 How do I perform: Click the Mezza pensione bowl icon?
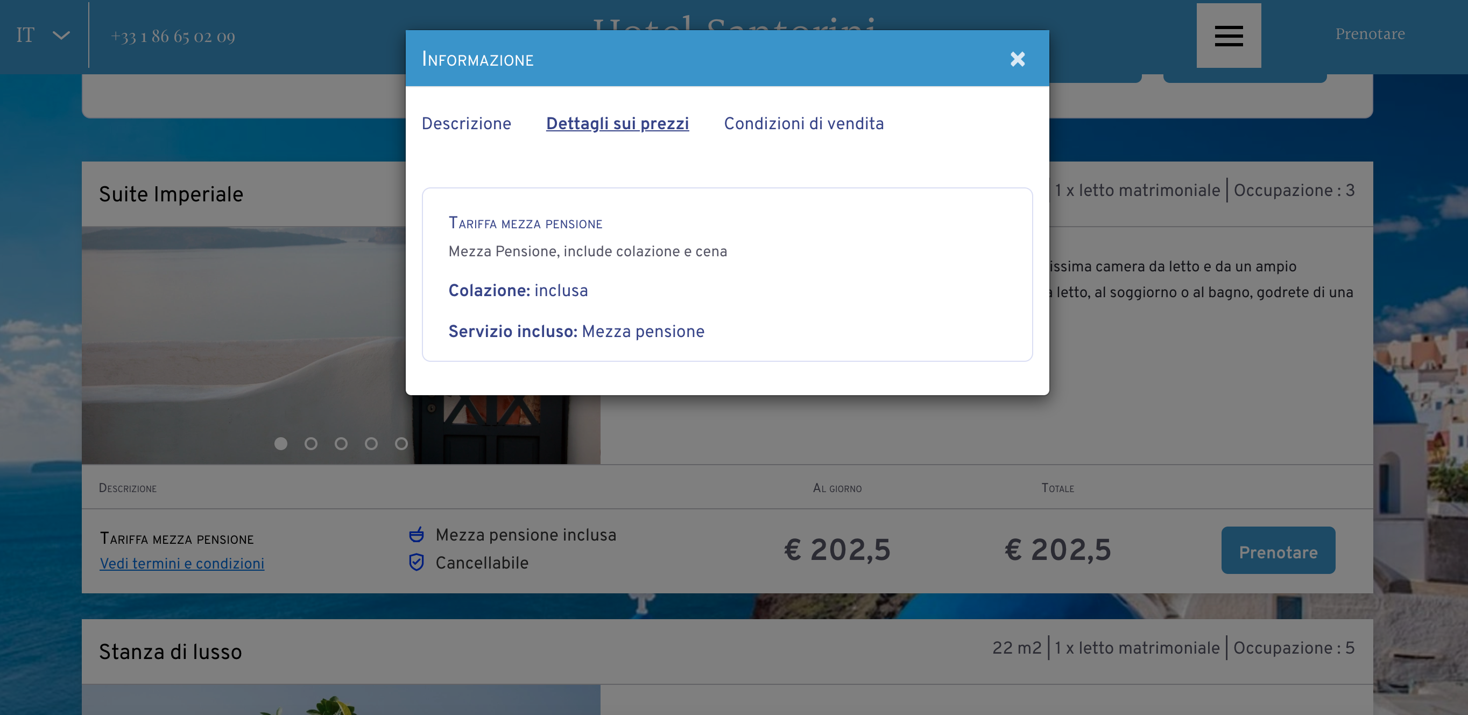[x=417, y=534]
